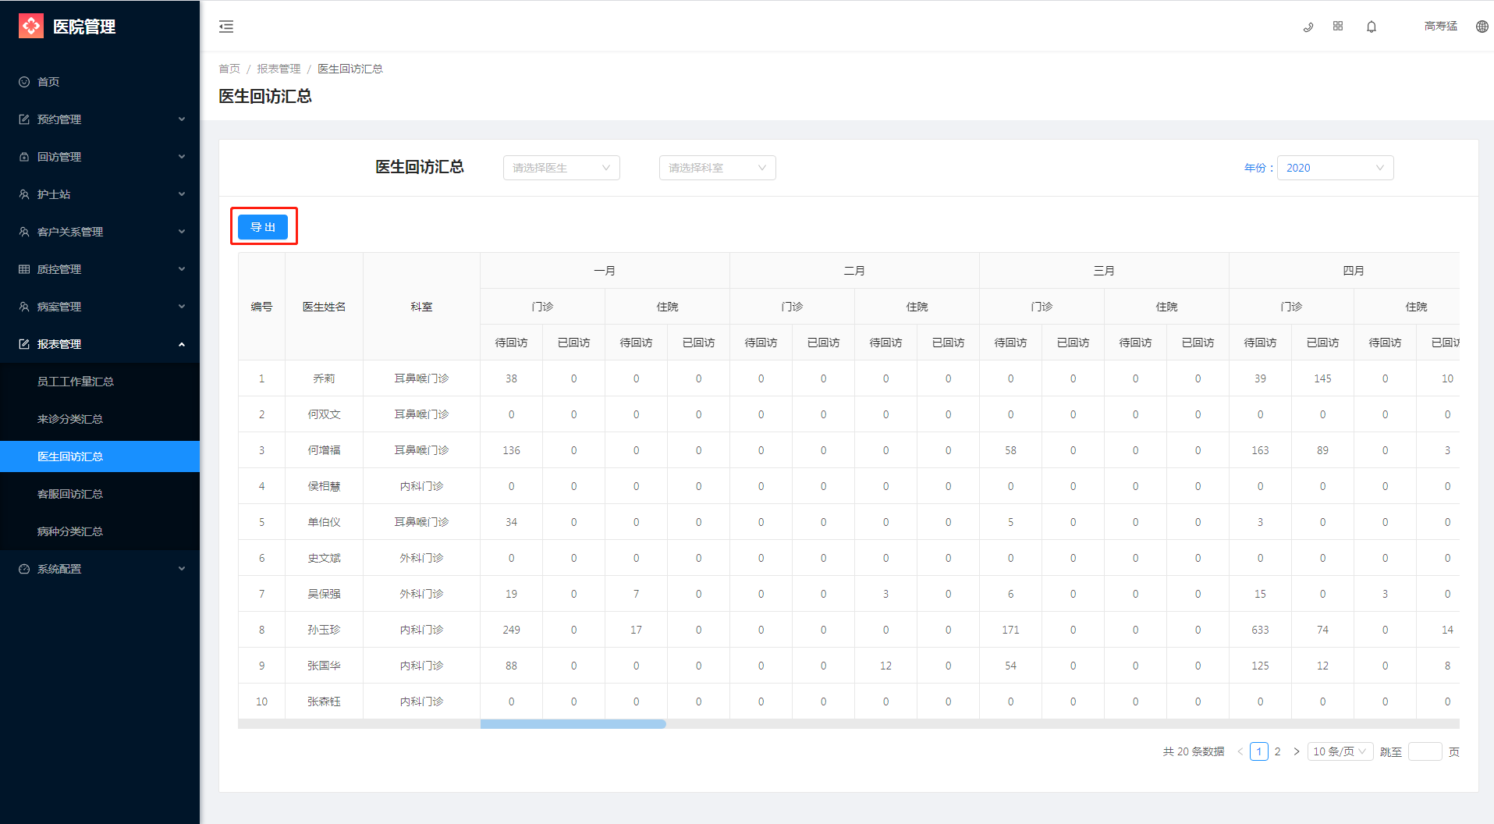Expand the 质控管理 menu chevron
The image size is (1494, 824).
point(182,269)
